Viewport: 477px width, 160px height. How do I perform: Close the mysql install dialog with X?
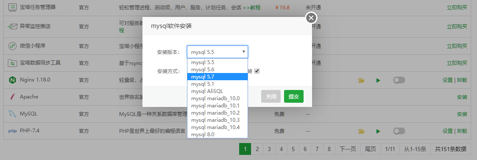coord(311,18)
